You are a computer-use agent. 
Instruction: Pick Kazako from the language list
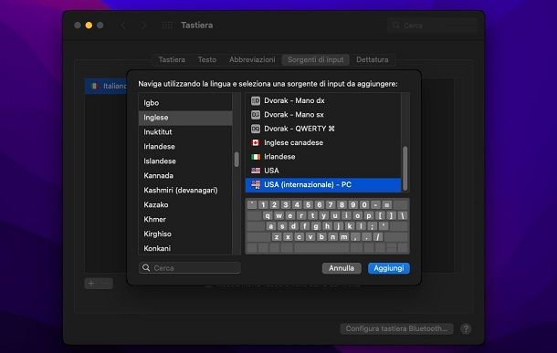[185, 204]
